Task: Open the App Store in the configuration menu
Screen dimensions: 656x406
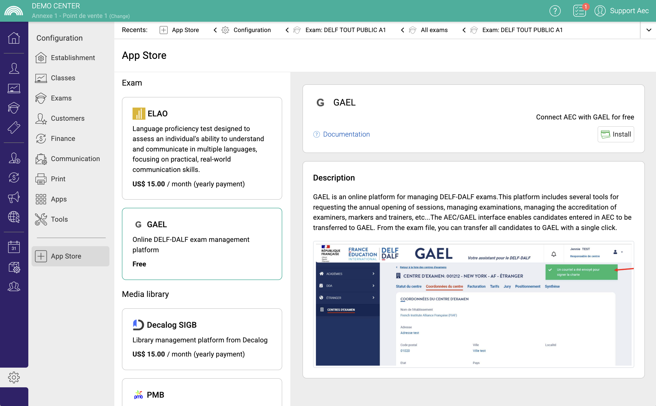Action: coord(66,256)
